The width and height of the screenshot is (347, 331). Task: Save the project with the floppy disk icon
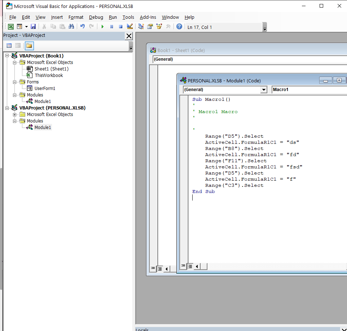click(x=33, y=27)
